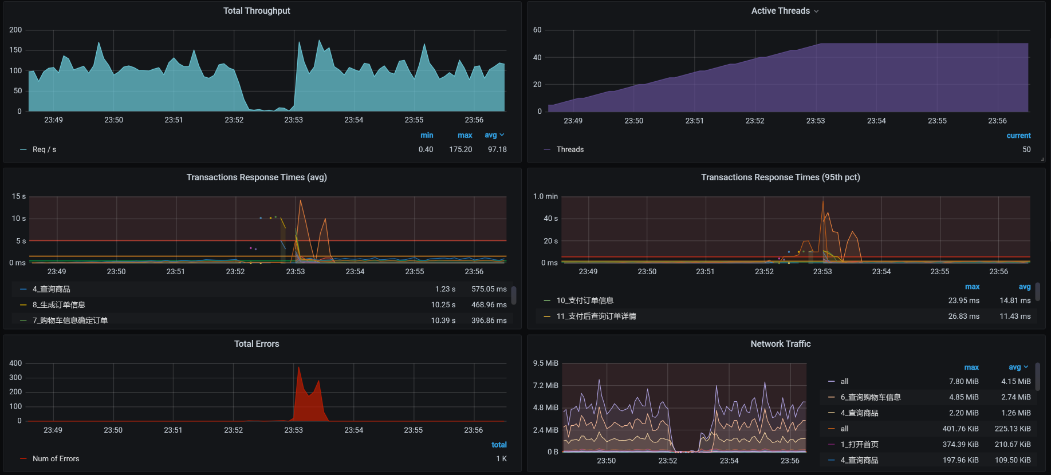Click the cyan line icon beside Req / s
The height and width of the screenshot is (475, 1051).
(23, 149)
